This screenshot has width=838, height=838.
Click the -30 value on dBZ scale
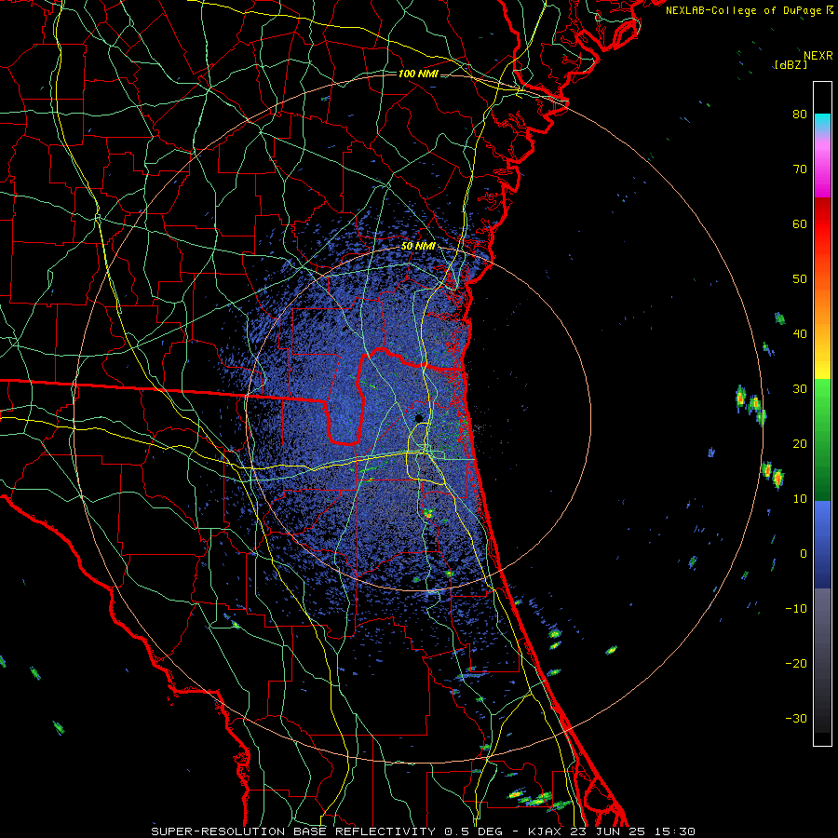coord(796,719)
